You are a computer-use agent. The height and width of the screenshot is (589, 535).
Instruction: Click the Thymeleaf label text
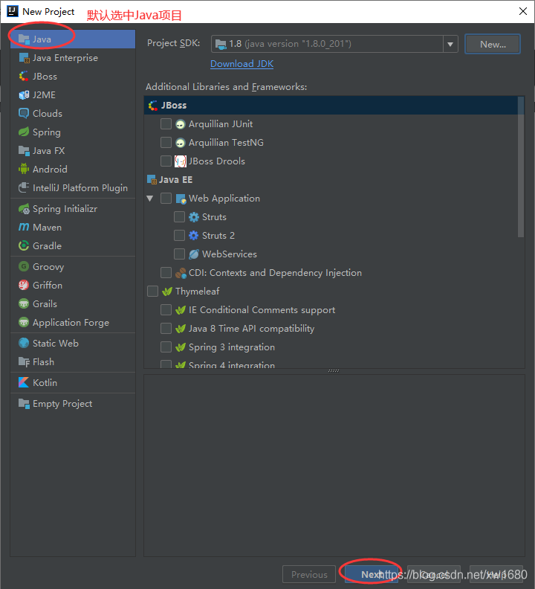tap(198, 292)
